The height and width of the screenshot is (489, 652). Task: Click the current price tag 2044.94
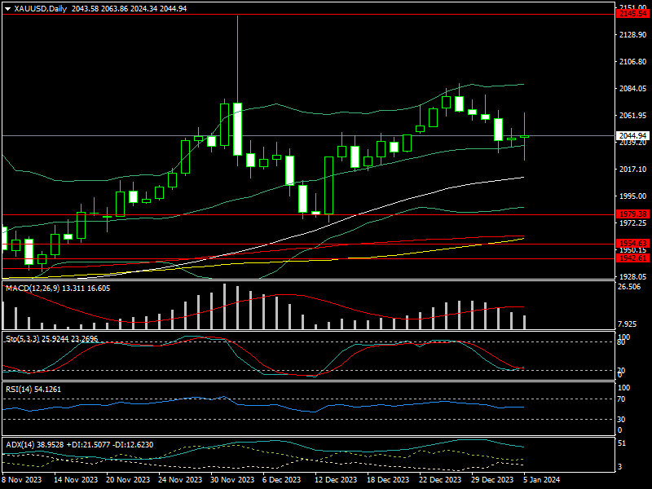tap(632, 135)
